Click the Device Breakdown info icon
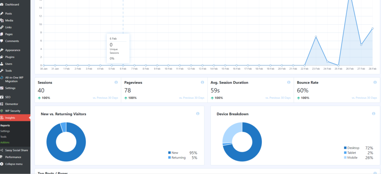The height and width of the screenshot is (174, 381). pyautogui.click(x=374, y=114)
